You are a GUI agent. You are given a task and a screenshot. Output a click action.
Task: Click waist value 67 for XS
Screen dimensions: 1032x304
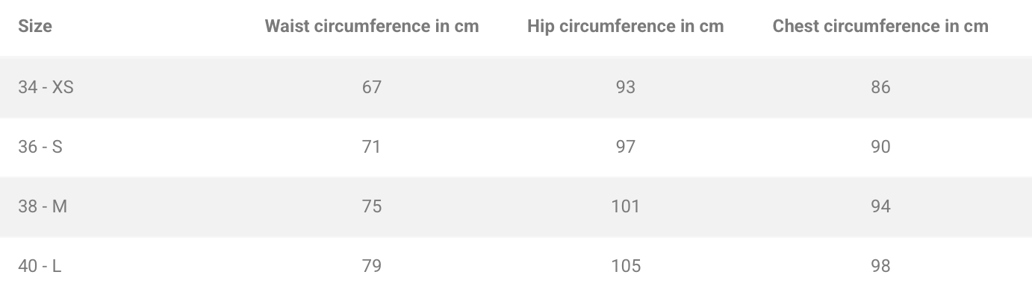(372, 87)
